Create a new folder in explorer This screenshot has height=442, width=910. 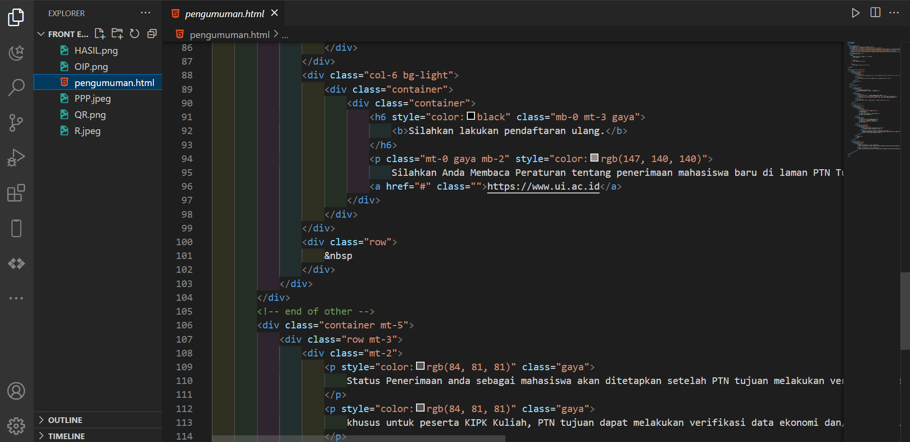117,34
